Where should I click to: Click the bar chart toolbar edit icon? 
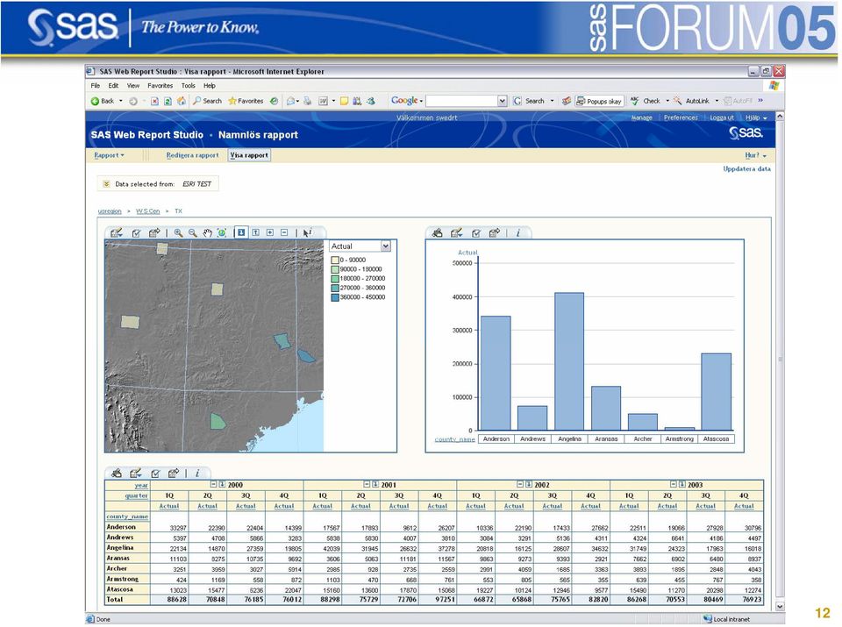click(456, 233)
